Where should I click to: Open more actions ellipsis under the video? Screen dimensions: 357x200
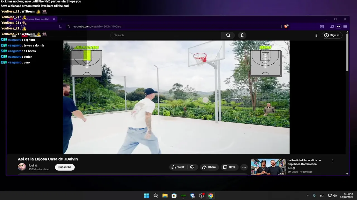coord(244,167)
